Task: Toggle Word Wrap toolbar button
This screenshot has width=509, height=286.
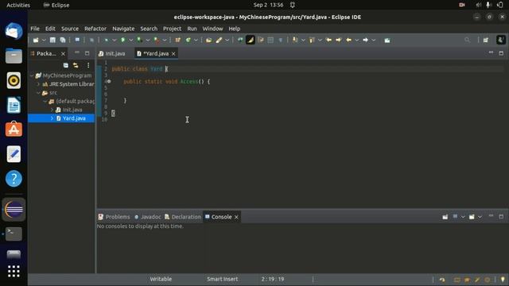Action: pos(261,41)
